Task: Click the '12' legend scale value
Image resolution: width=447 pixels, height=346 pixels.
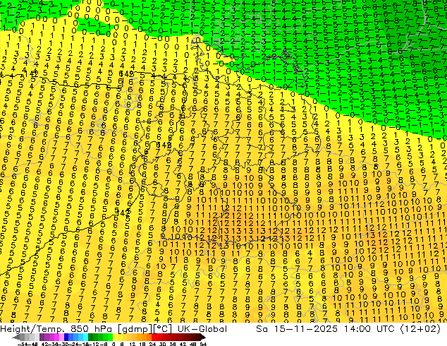Action: (x=132, y=344)
